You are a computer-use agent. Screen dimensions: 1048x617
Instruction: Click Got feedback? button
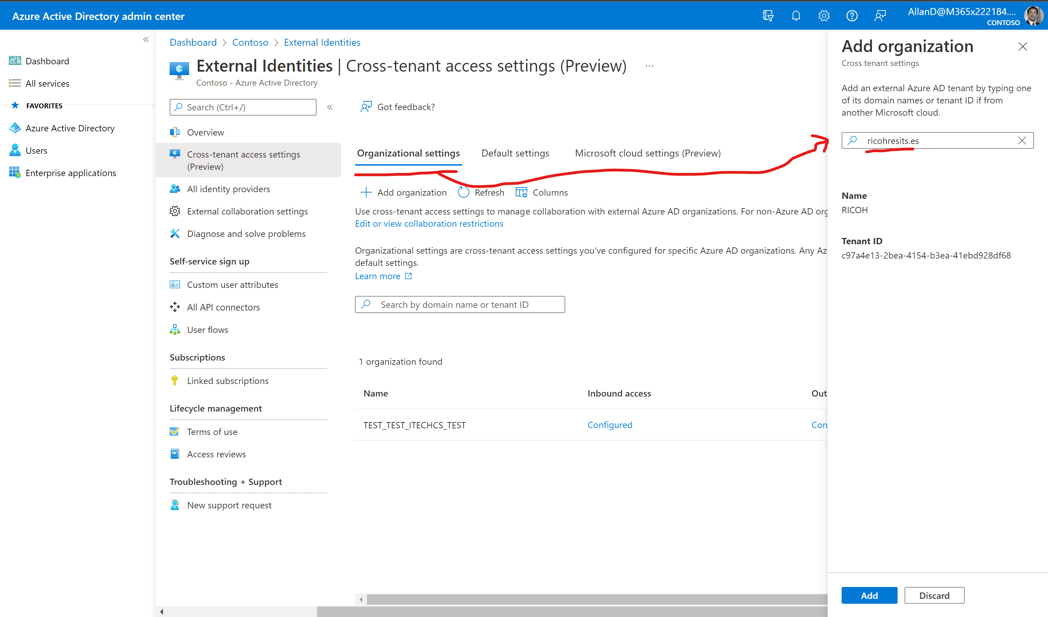tap(397, 107)
